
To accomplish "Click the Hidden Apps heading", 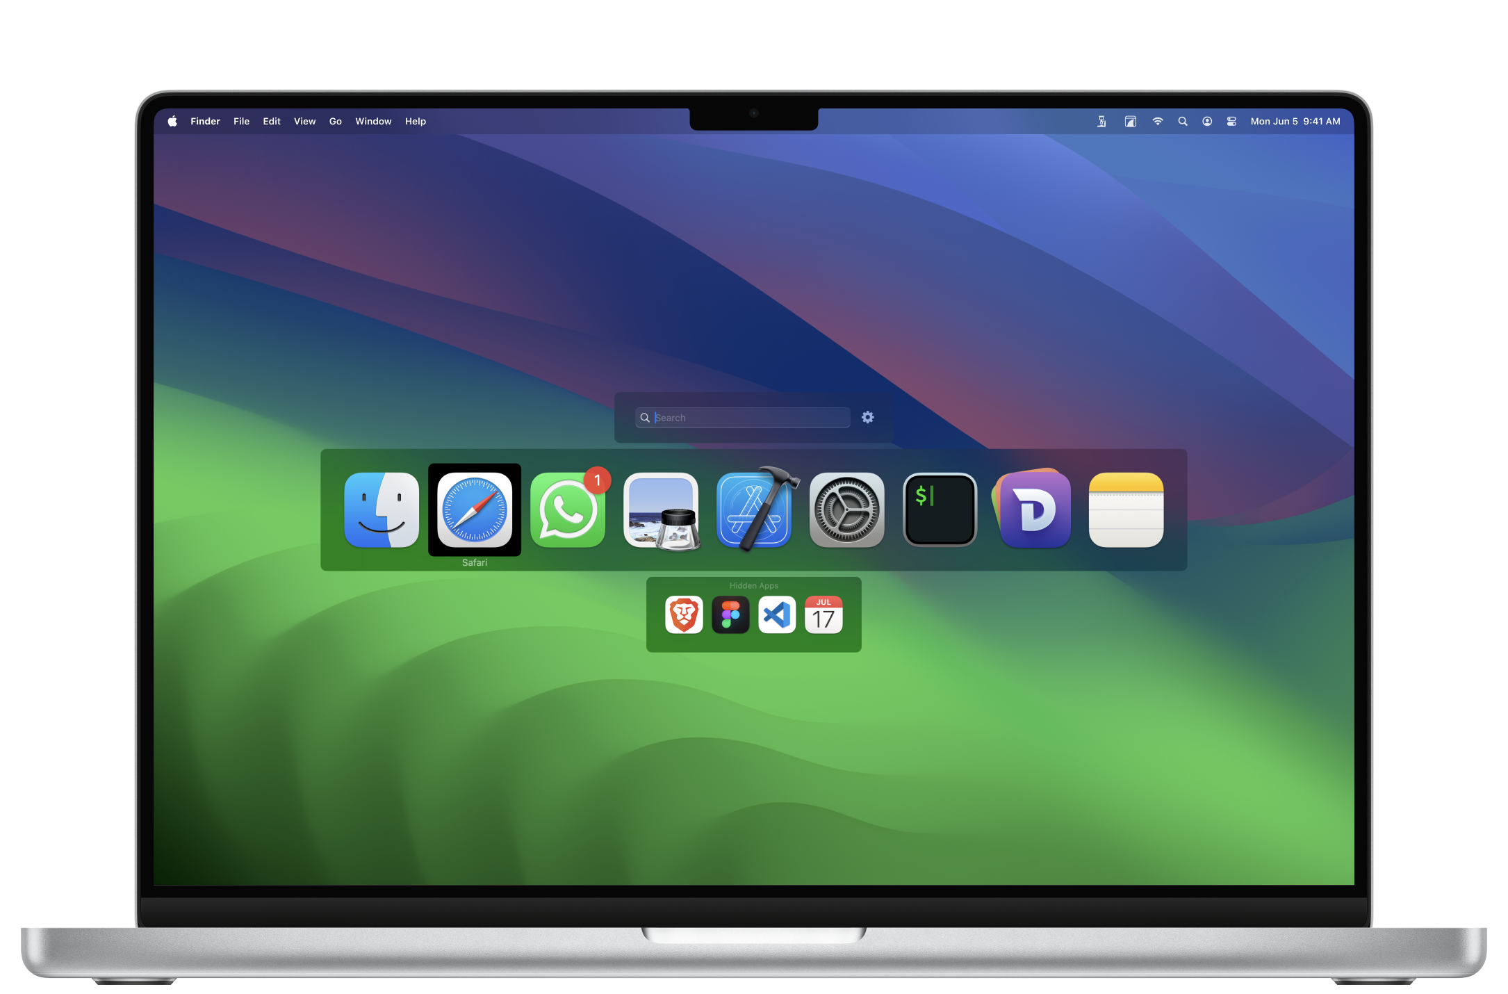I will pyautogui.click(x=754, y=585).
